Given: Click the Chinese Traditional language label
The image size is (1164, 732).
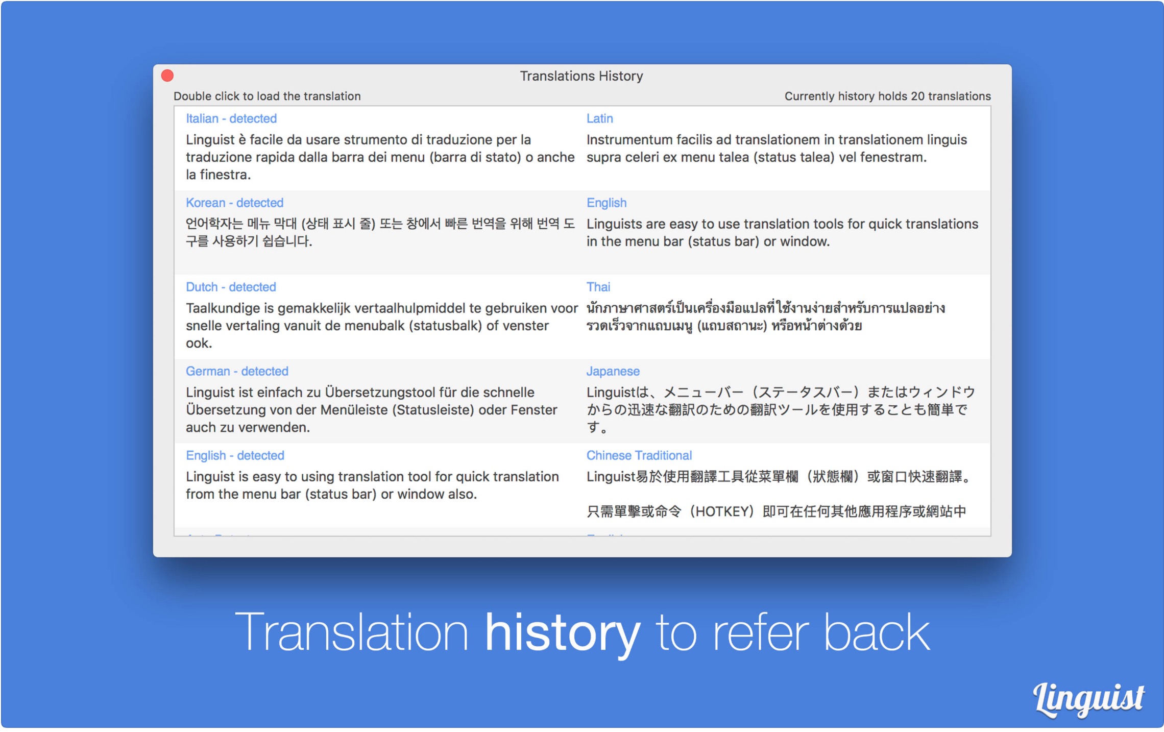Looking at the screenshot, I should coord(639,455).
